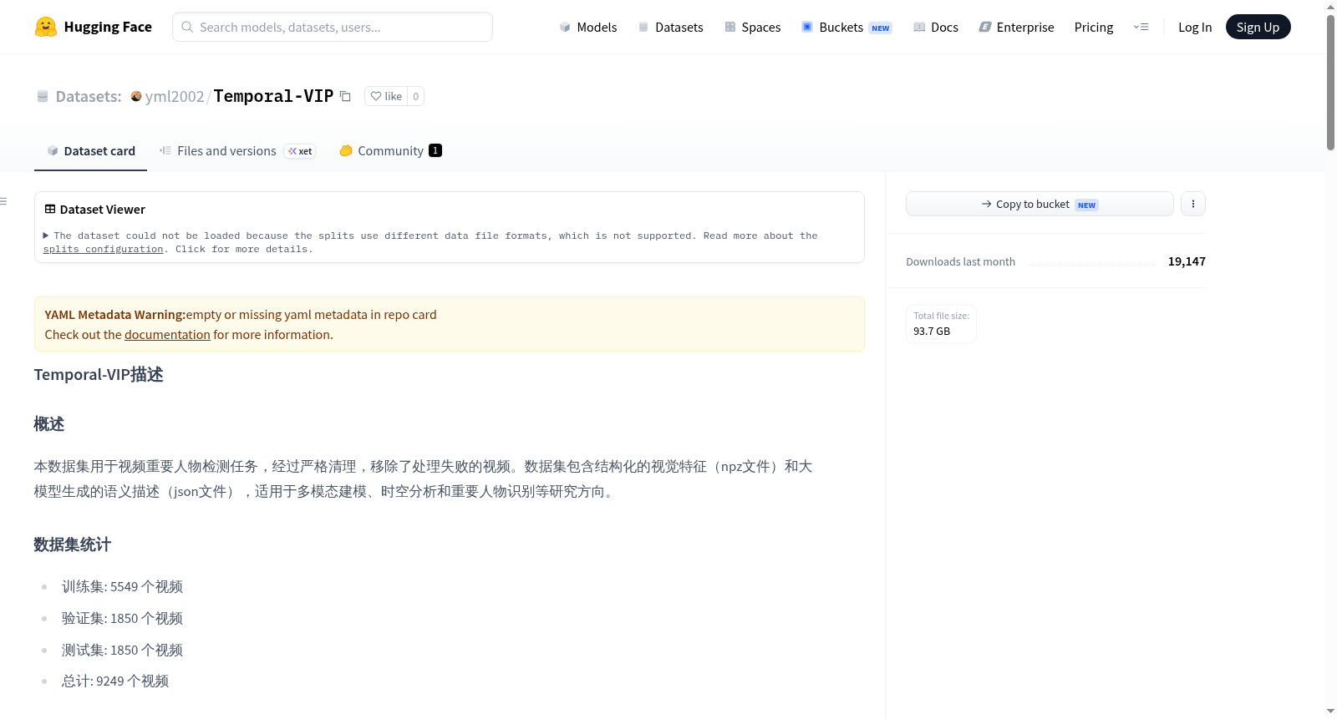Click the xet badge on Files tab
Image resolution: width=1337 pixels, height=719 pixels.
tap(300, 151)
